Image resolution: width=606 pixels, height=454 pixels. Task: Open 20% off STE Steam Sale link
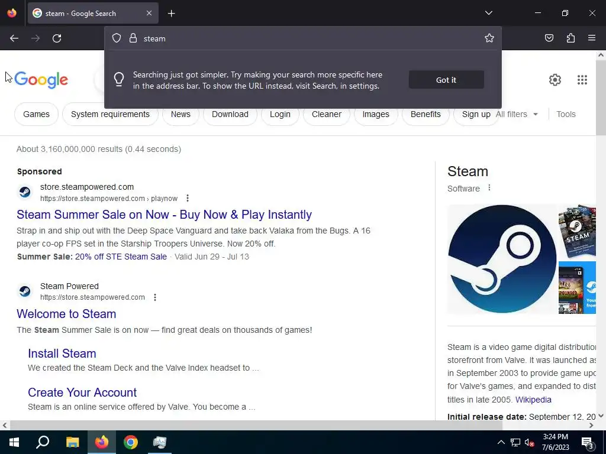(x=121, y=257)
